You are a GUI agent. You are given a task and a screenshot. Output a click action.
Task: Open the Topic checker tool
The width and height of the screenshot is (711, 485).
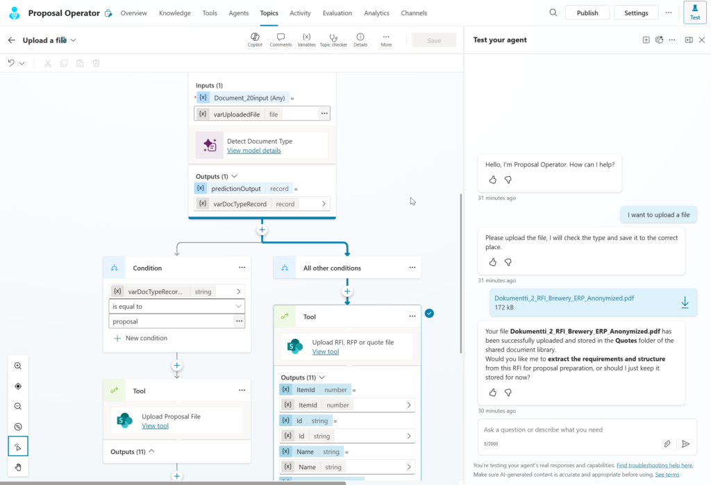[333, 40]
